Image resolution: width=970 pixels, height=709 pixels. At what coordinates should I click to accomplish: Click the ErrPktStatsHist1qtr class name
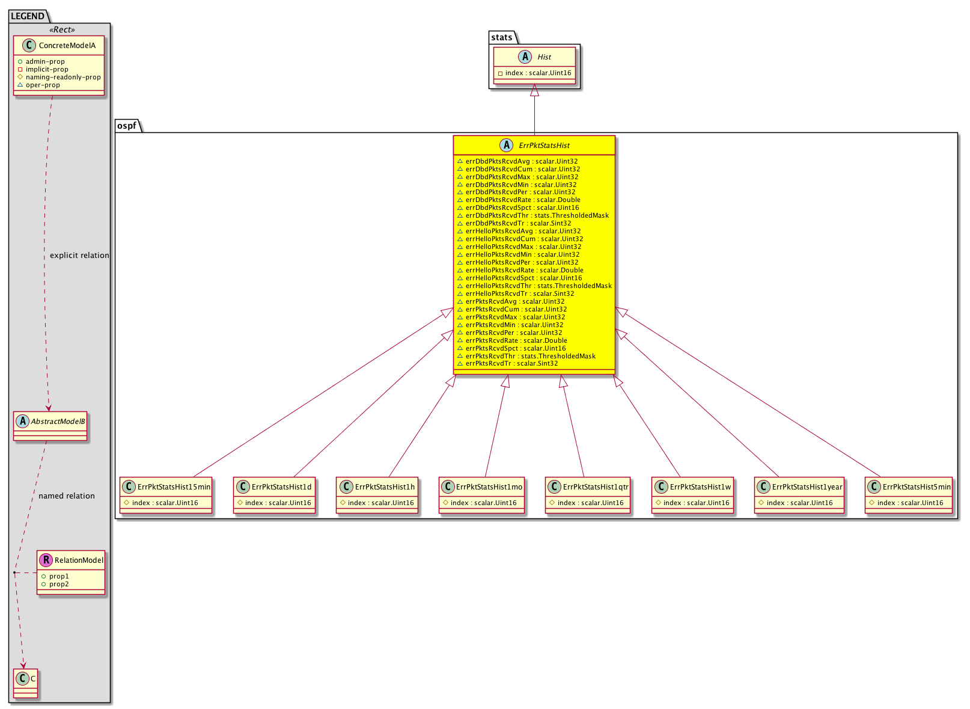(x=595, y=487)
